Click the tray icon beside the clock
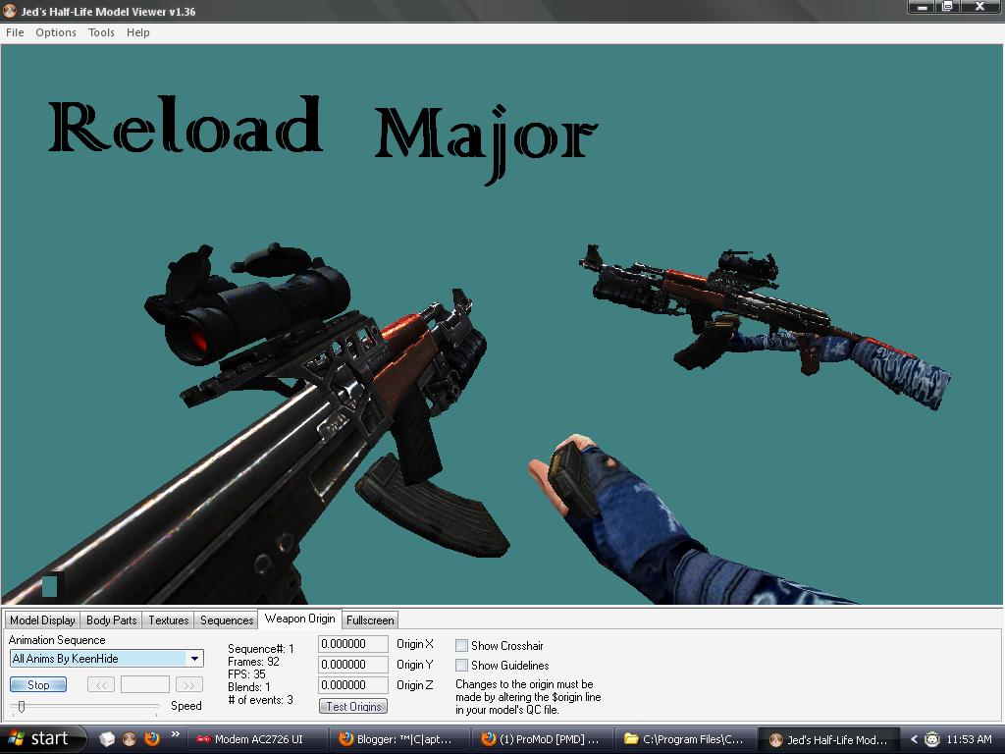 click(931, 739)
